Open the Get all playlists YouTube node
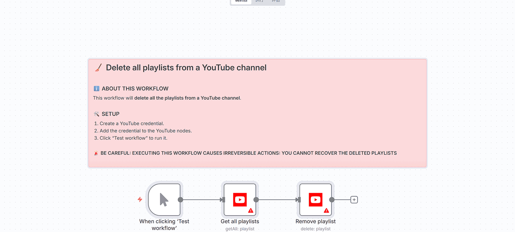Image resolution: width=515 pixels, height=232 pixels. [240, 200]
